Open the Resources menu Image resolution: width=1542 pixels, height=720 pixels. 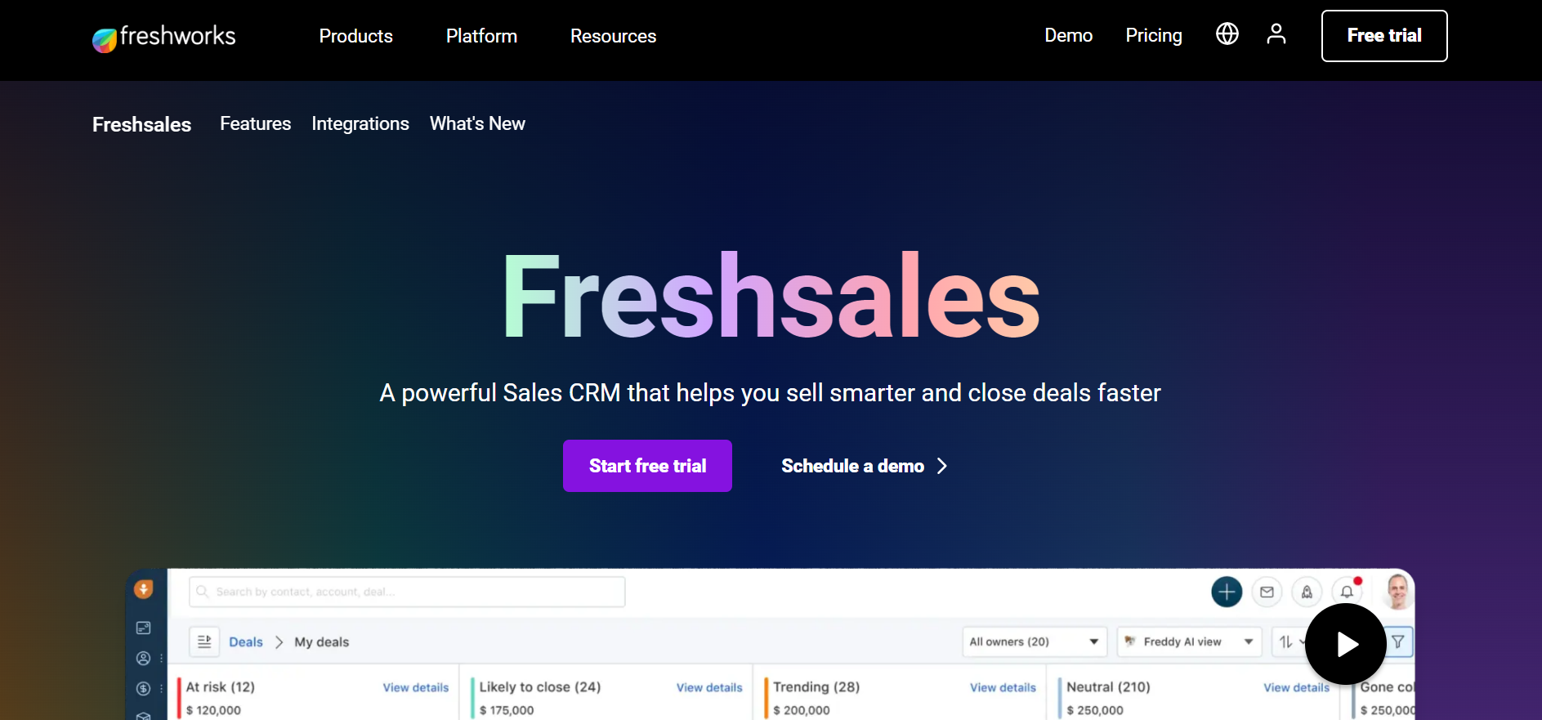[613, 36]
